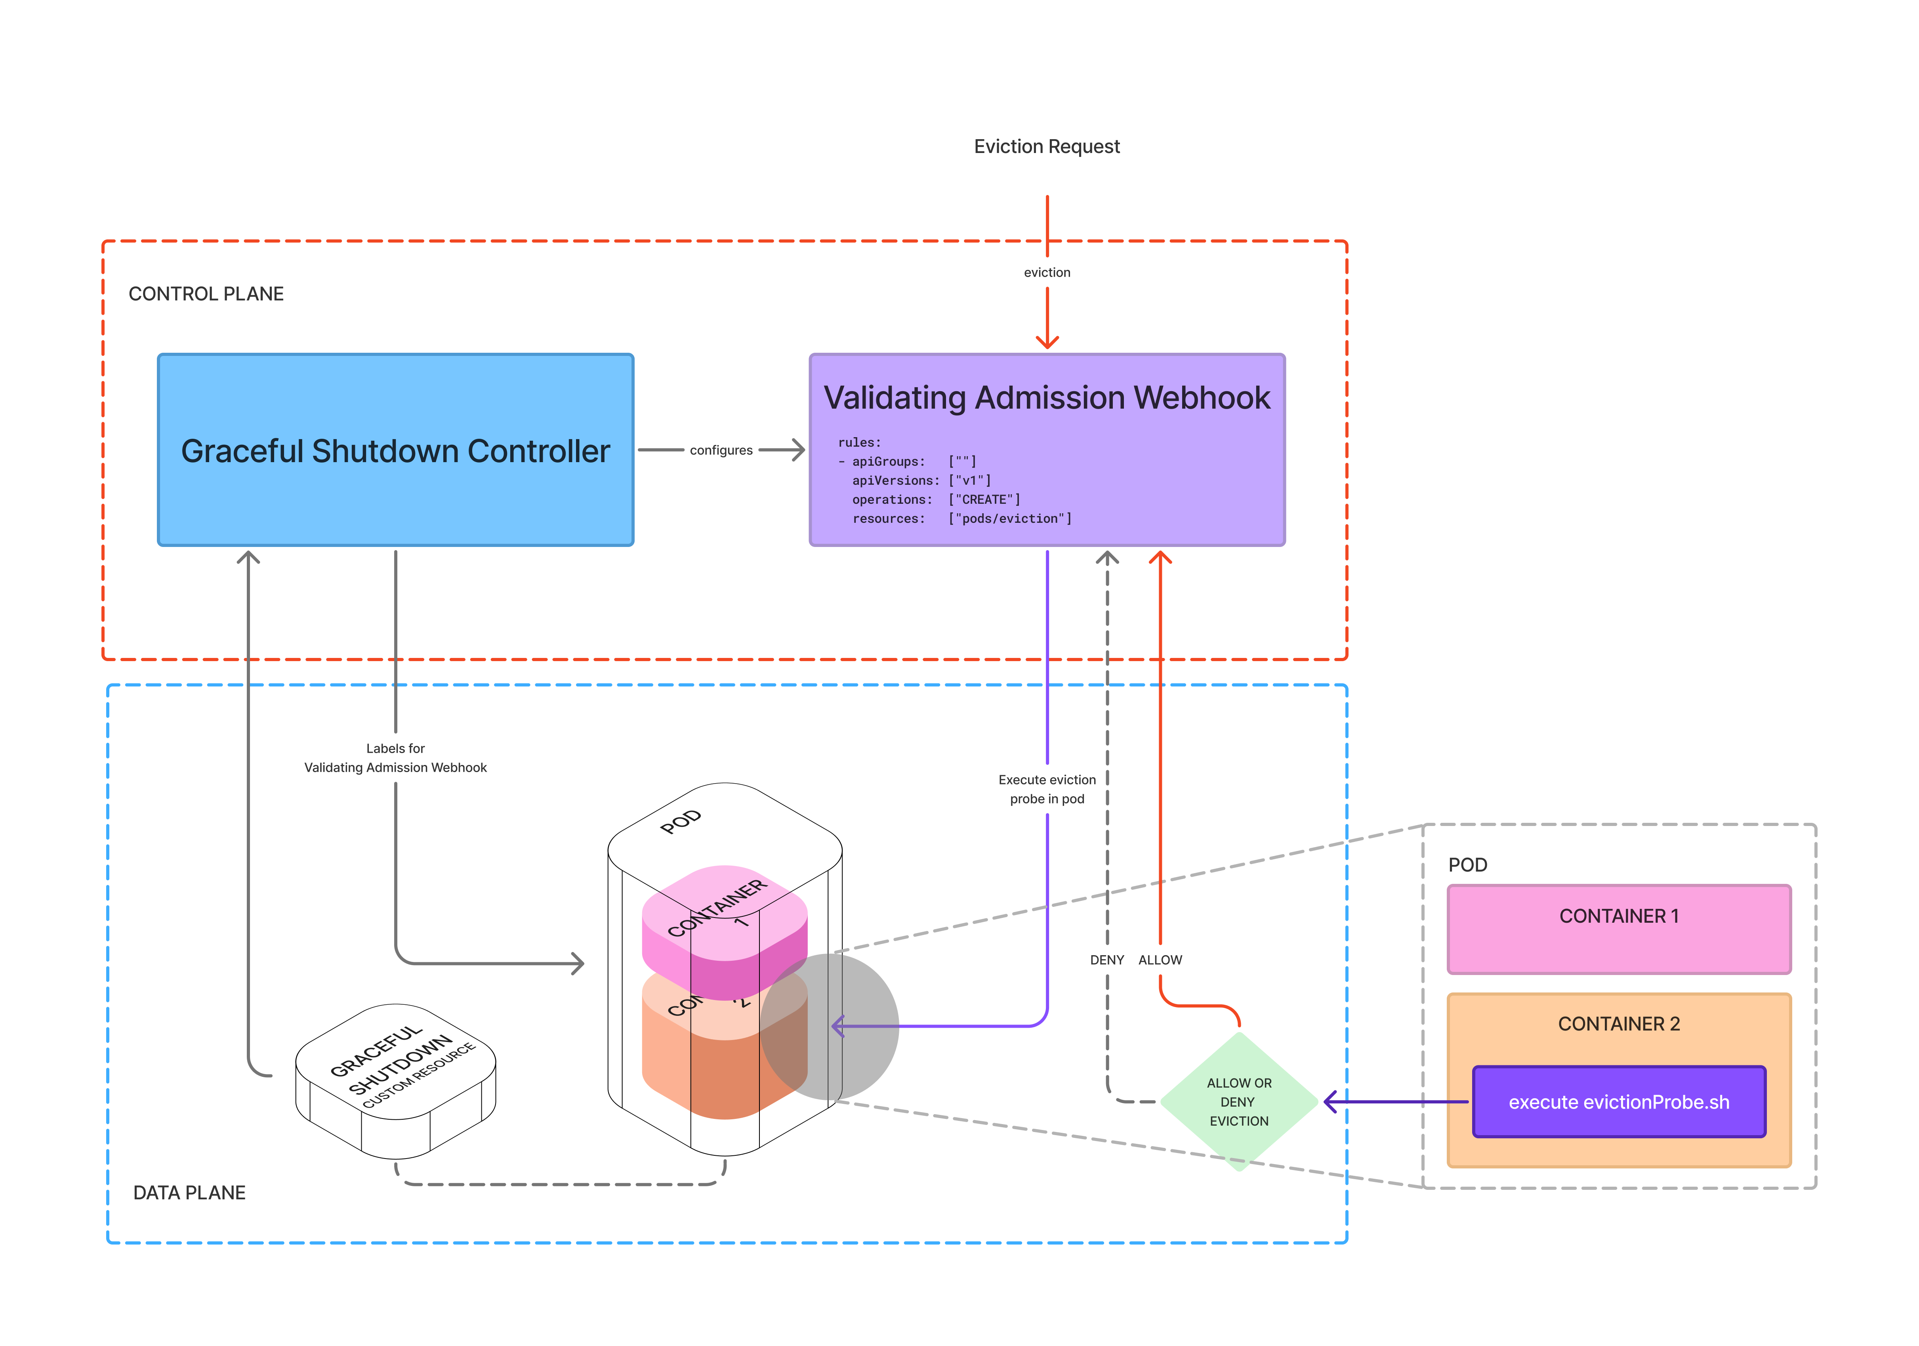
Task: Click the Eviction Request title text
Action: click(1046, 146)
